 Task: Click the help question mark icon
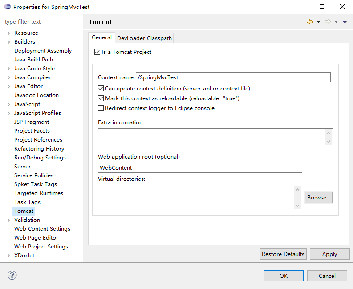pyautogui.click(x=12, y=276)
